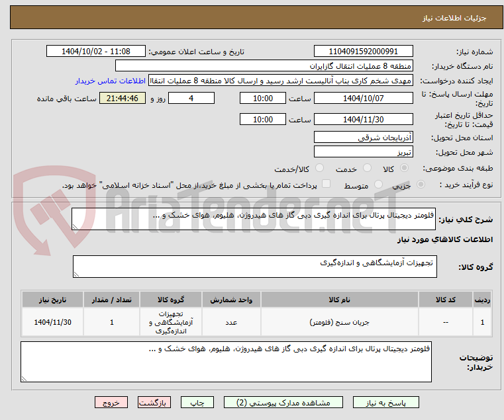Click the 'پاسخ به نیاز' button

pyautogui.click(x=385, y=402)
